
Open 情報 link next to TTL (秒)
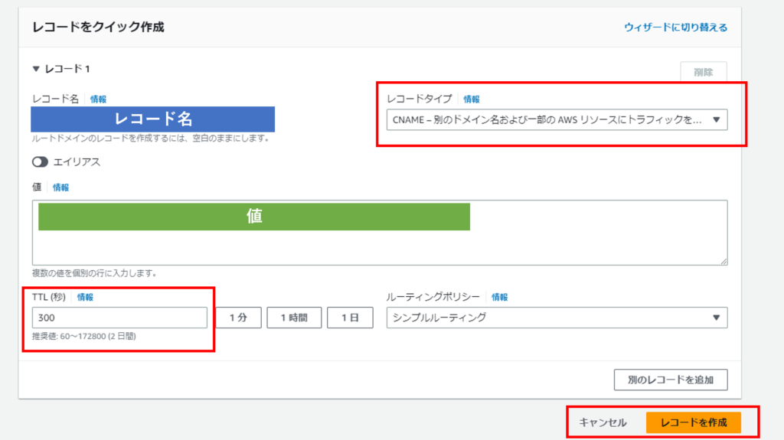tap(85, 297)
